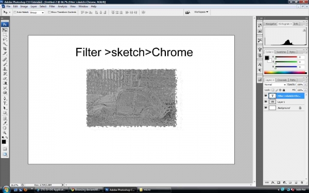Click the red R slider in Color panel

click(286, 57)
